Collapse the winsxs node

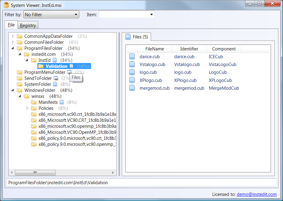click(x=20, y=96)
